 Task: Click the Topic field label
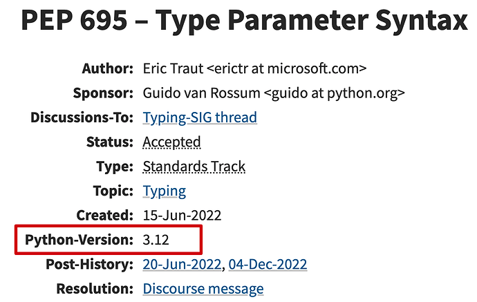click(113, 191)
